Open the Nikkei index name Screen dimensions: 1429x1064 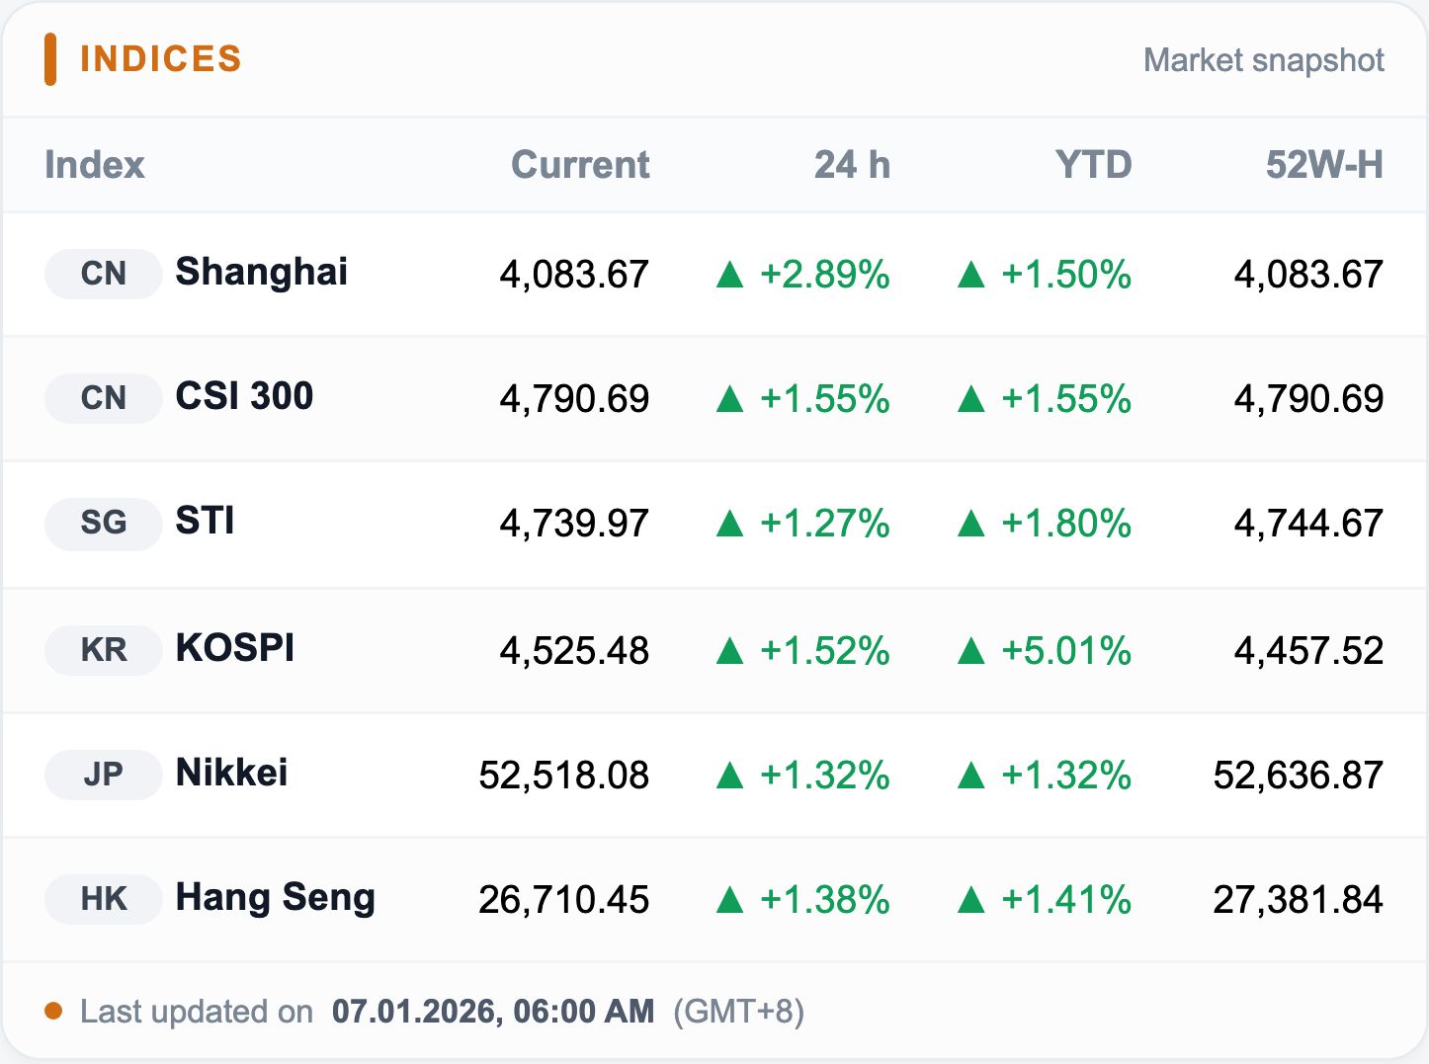coord(231,773)
